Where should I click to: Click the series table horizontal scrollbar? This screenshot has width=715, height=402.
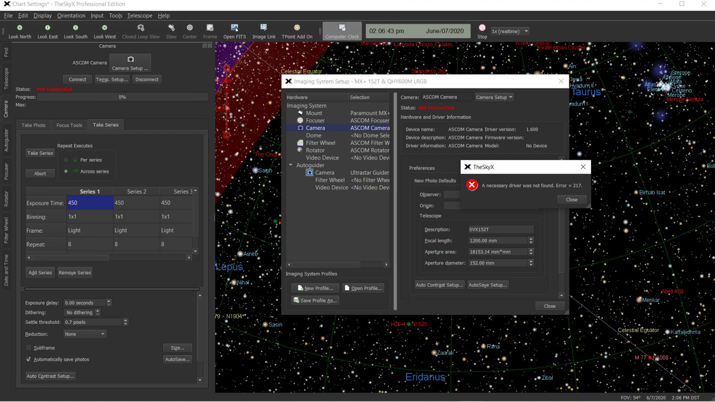tap(109, 258)
